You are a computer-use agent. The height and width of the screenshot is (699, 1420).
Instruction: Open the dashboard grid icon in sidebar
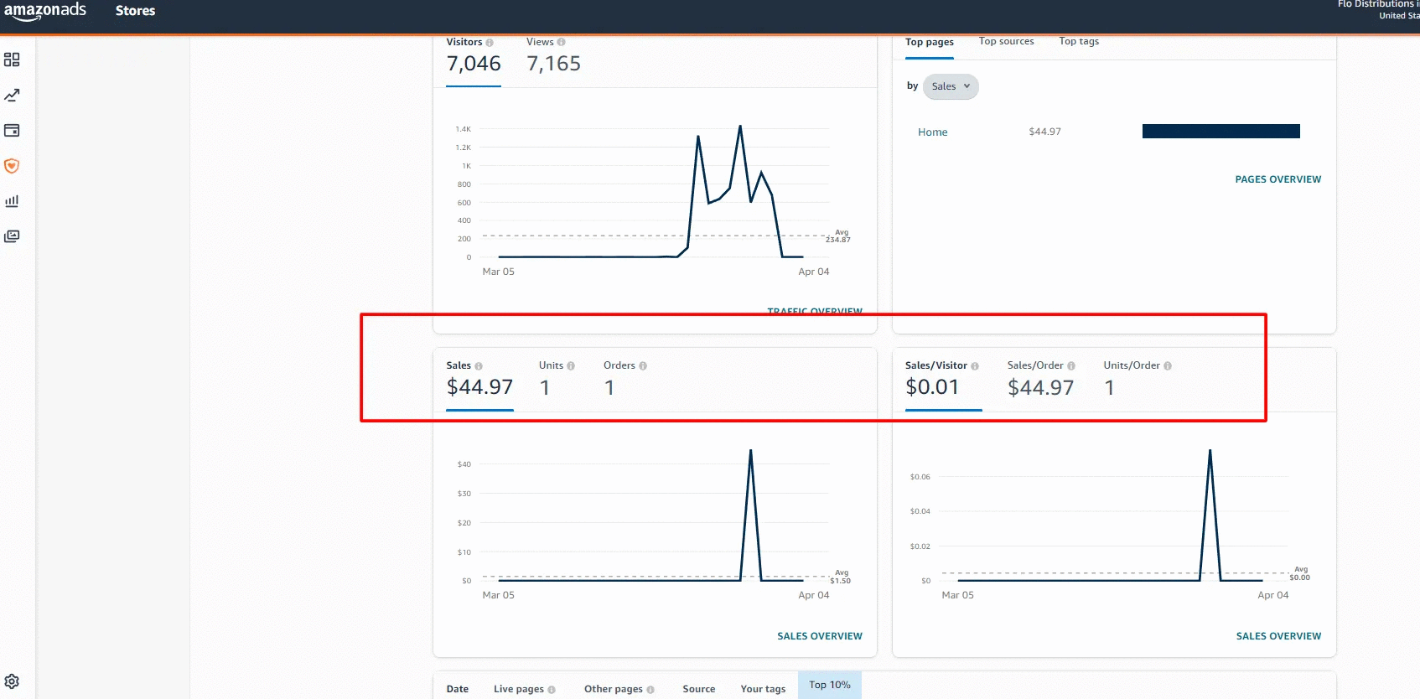12,60
